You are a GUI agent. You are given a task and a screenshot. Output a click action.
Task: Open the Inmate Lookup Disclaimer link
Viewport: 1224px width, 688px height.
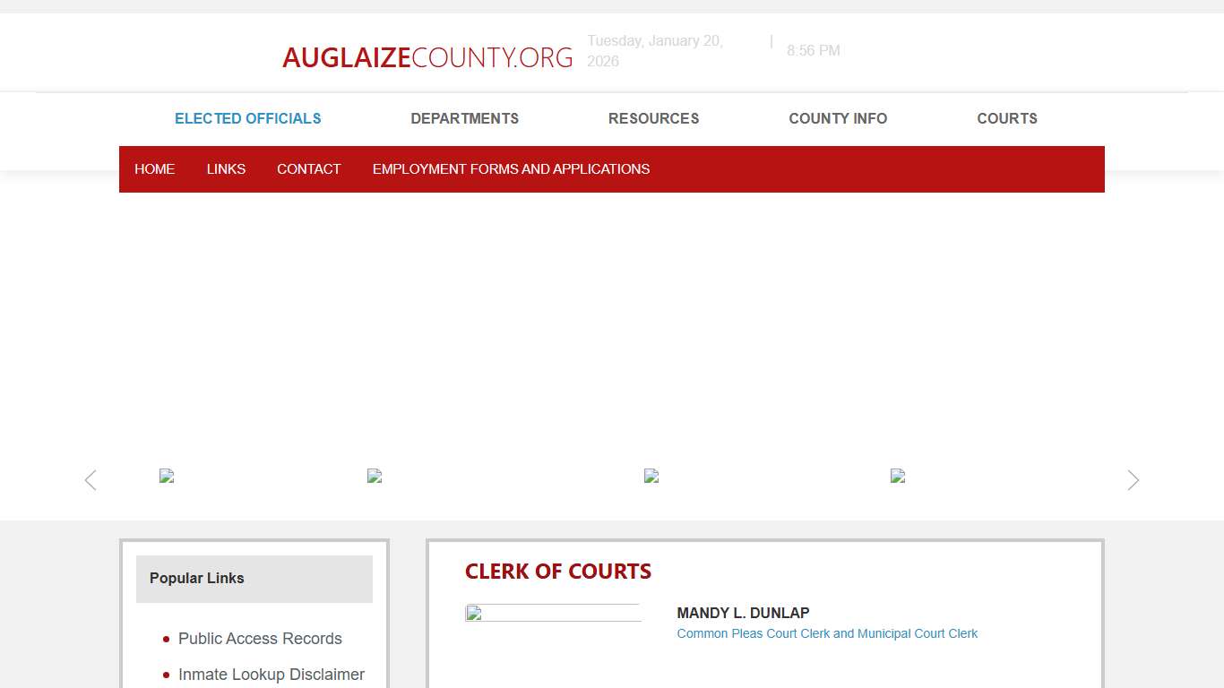(272, 675)
